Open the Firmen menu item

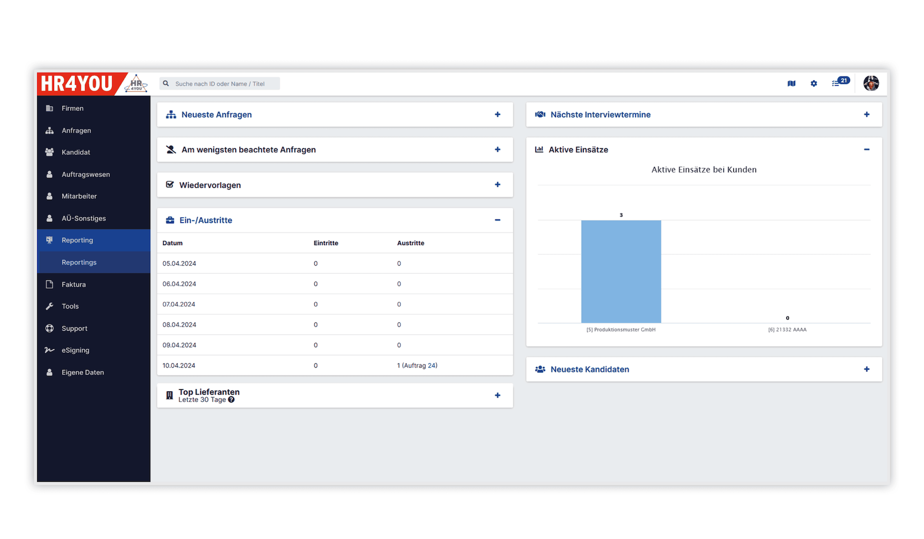(72, 108)
